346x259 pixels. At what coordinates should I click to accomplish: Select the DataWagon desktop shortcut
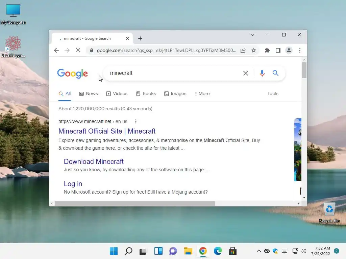(x=13, y=47)
